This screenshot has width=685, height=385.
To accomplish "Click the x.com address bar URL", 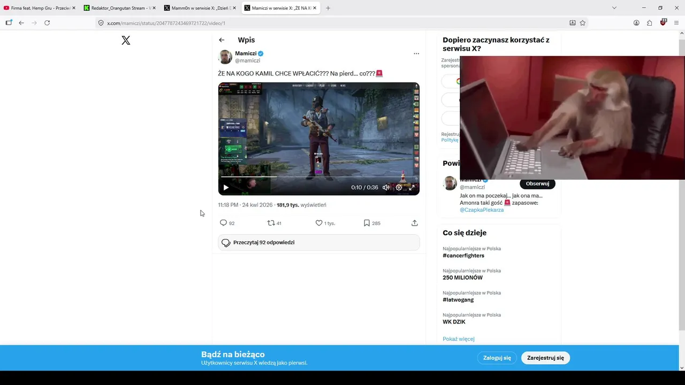I will 166,23.
